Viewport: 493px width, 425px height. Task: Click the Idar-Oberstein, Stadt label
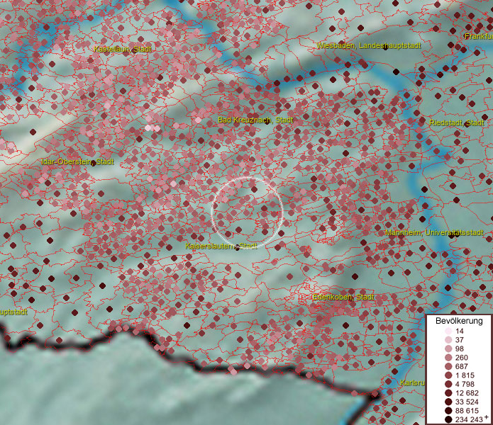77,161
